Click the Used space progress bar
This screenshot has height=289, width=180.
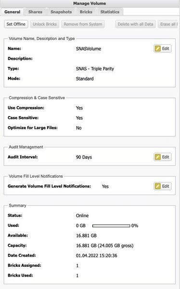click(111, 226)
